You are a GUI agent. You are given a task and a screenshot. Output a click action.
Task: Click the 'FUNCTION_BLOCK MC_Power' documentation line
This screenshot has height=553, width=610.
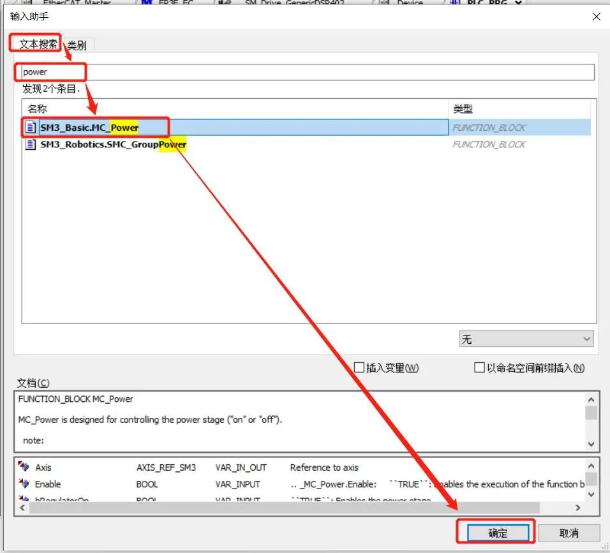click(x=75, y=399)
